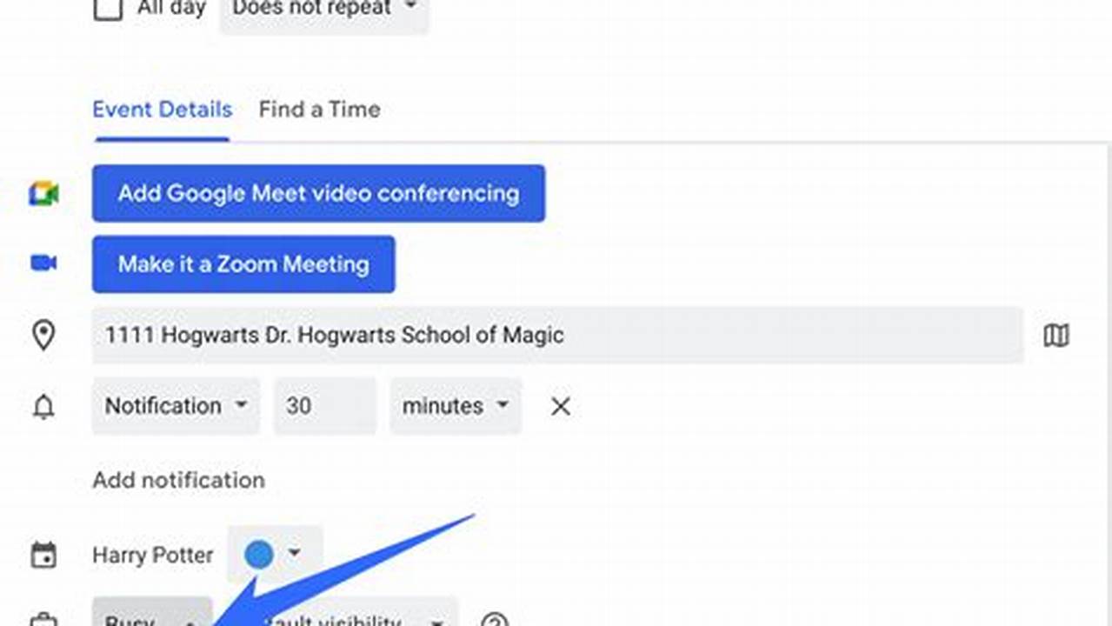
Task: Click the Zoom video camera icon
Action: coord(43,263)
